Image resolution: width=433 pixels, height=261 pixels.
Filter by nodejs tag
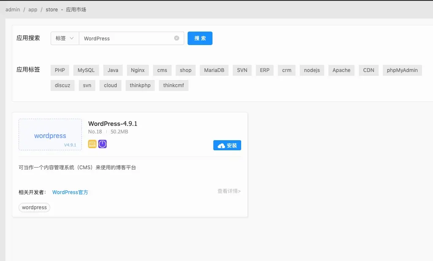tap(312, 70)
